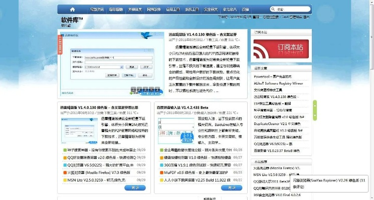Click the Home icon in navigation bar
Screen dimensions: 374x200
click(x=73, y=9)
